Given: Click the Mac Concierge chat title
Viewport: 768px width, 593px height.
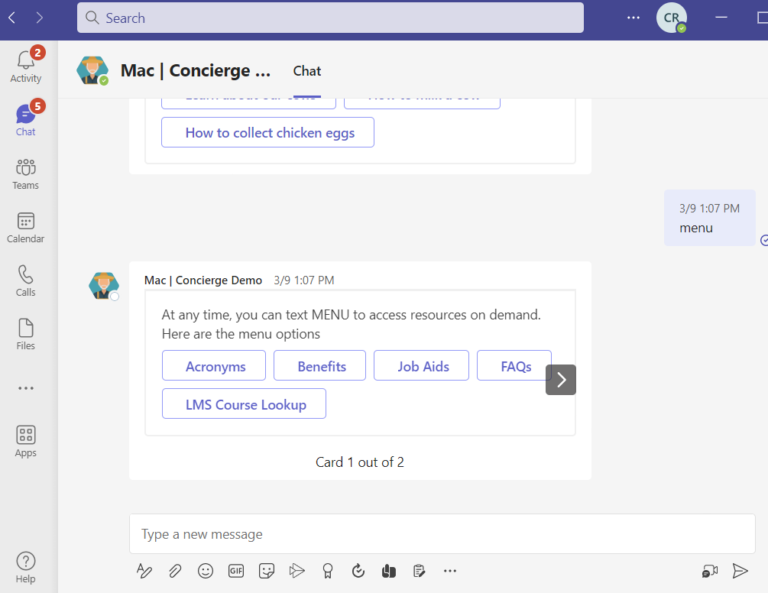Looking at the screenshot, I should coord(196,70).
